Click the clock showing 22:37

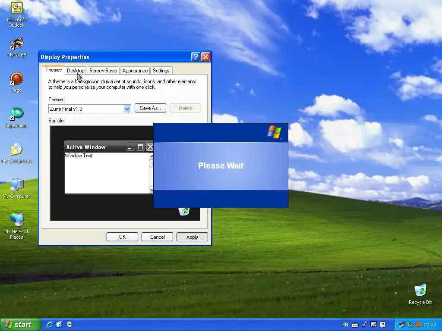coord(430,325)
